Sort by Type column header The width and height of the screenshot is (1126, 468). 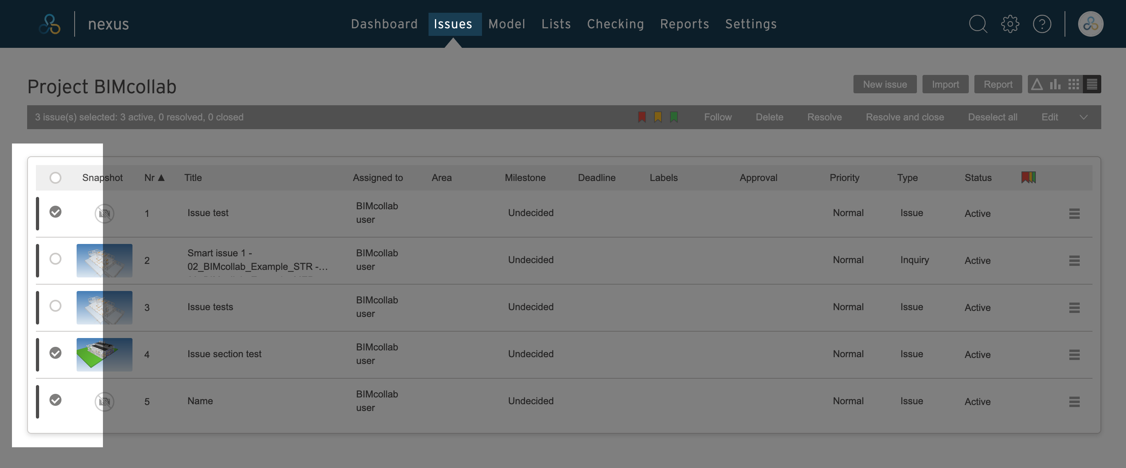[x=907, y=178]
